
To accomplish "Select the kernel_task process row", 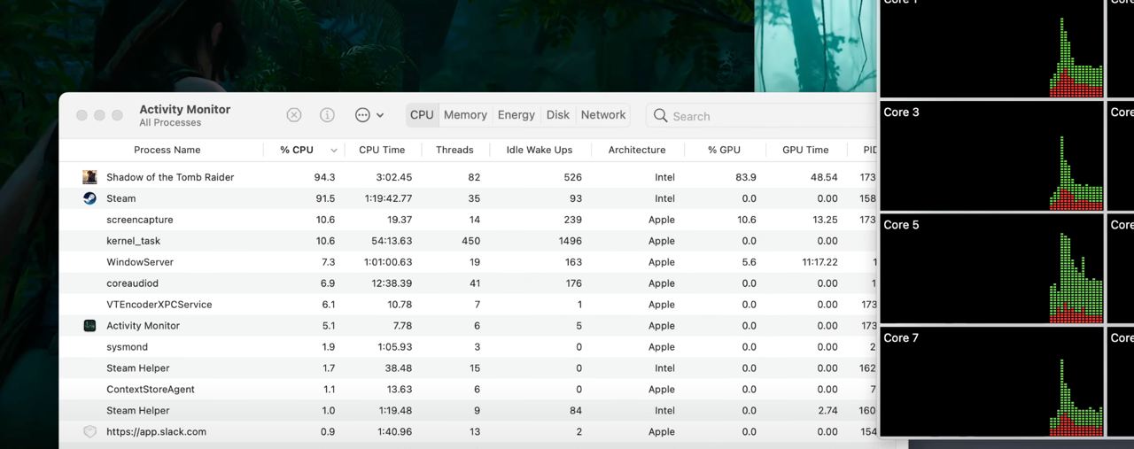I will (x=470, y=241).
